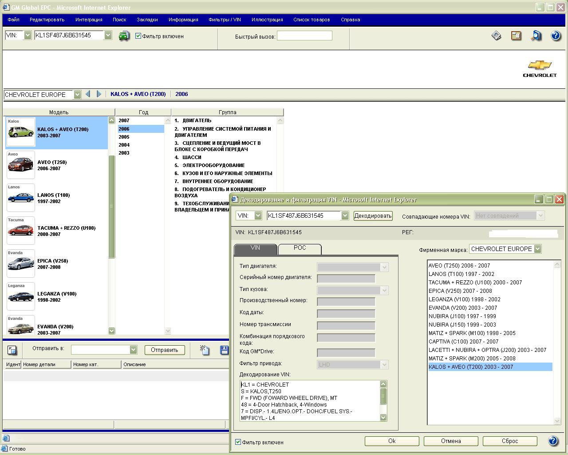Screen dimensions: 568x455
Task: Click Описание column header
Action: pyautogui.click(x=175, y=364)
